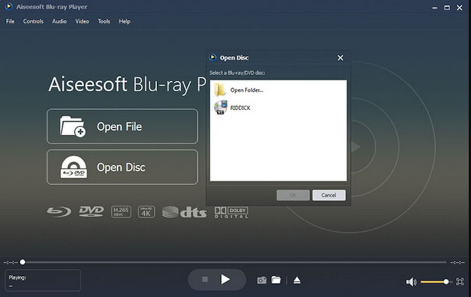Image resolution: width=471 pixels, height=297 pixels.
Task: Mute audio via the speaker icon
Action: click(411, 282)
